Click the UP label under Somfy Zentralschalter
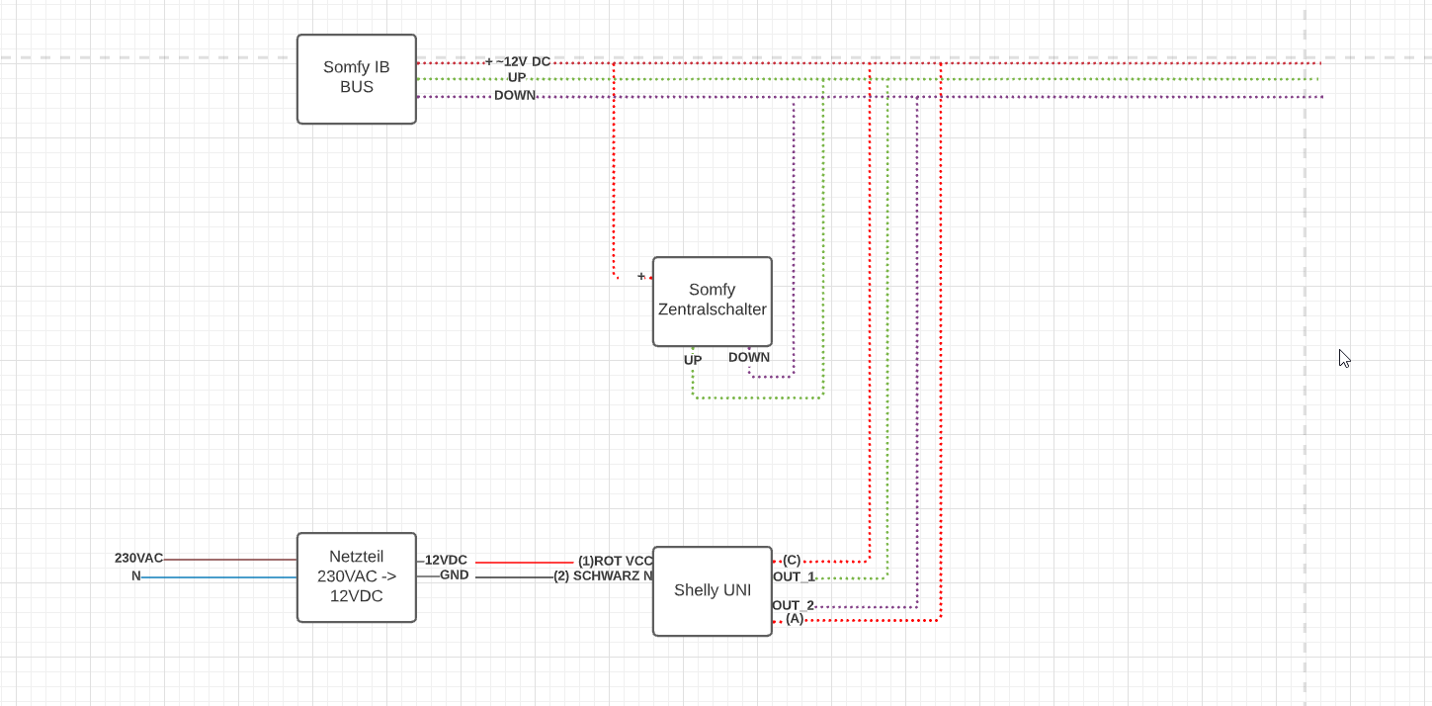Screen dimensions: 1432x706 [693, 360]
